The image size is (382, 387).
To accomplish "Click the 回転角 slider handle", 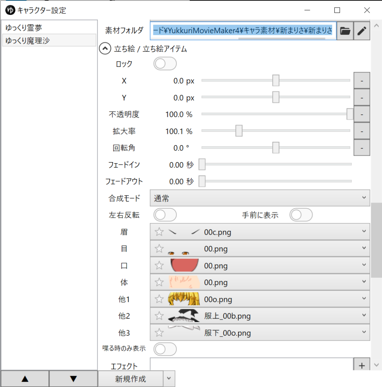I will click(276, 148).
